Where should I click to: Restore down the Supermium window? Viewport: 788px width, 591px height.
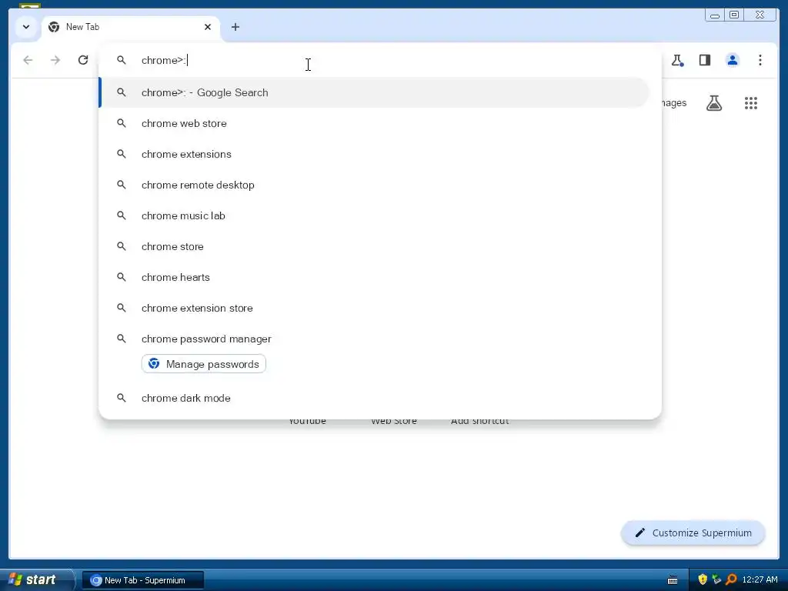[x=733, y=15]
